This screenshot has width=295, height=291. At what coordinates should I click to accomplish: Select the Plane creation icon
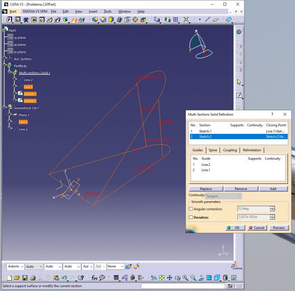(216, 20)
